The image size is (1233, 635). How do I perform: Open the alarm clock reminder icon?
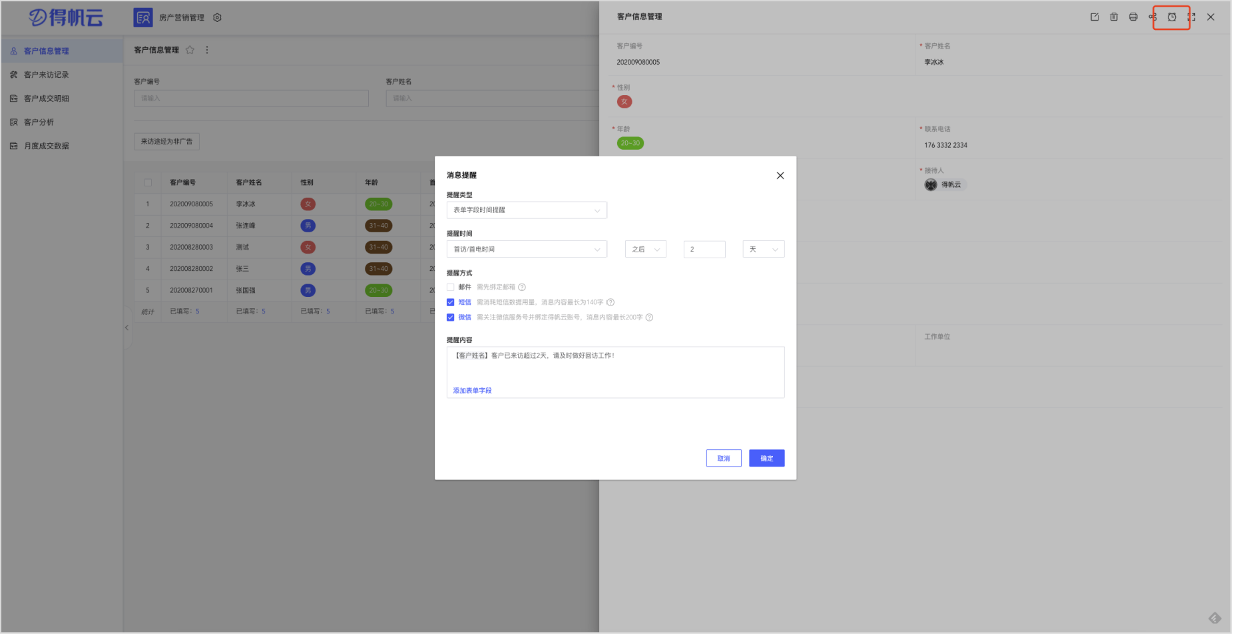pos(1172,17)
